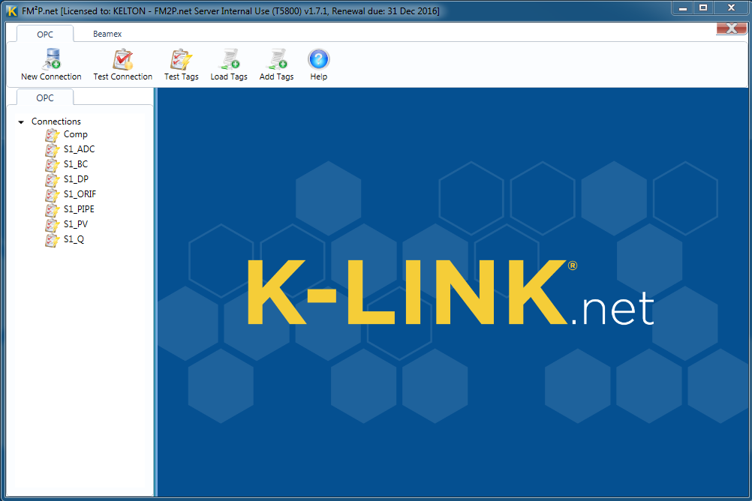Click the New Connection text label
This screenshot has height=501, width=752.
click(51, 76)
